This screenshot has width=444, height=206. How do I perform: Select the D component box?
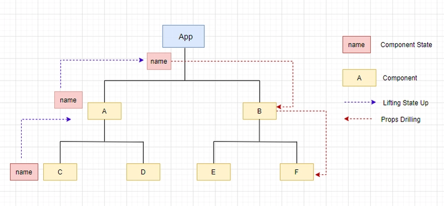click(x=143, y=172)
